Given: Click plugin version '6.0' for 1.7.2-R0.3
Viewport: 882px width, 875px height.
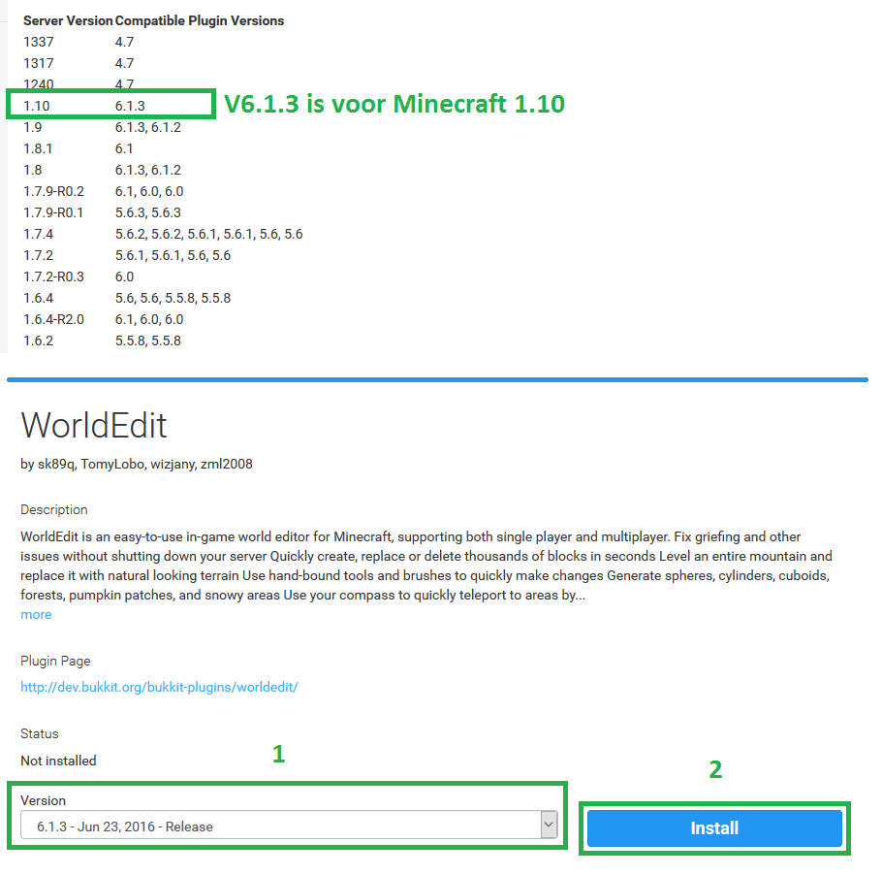Looking at the screenshot, I should [x=124, y=277].
